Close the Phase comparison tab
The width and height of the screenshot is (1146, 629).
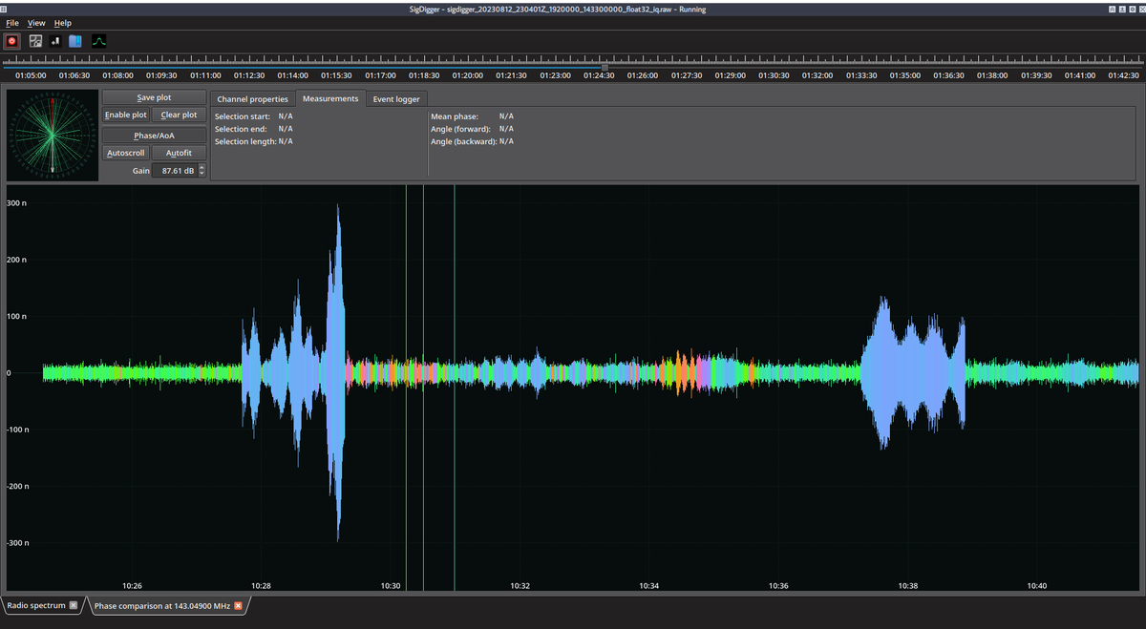point(238,606)
